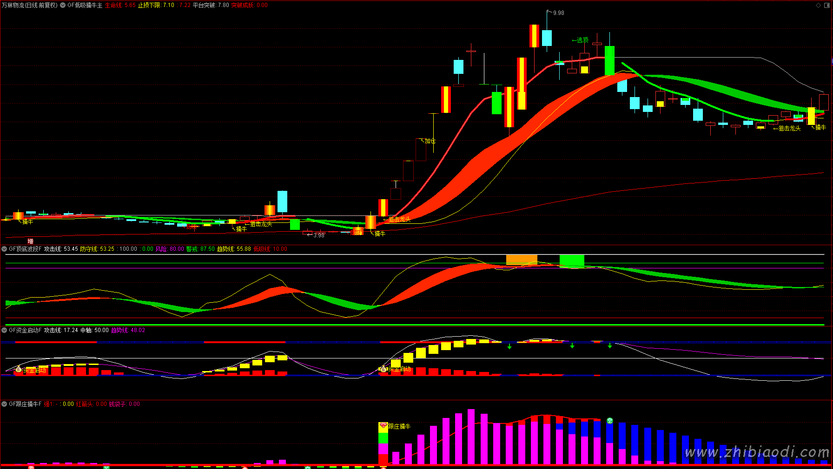Screen dimensions: 833x469
Task: Toggle the side panel icon at top right
Action: (x=827, y=5)
